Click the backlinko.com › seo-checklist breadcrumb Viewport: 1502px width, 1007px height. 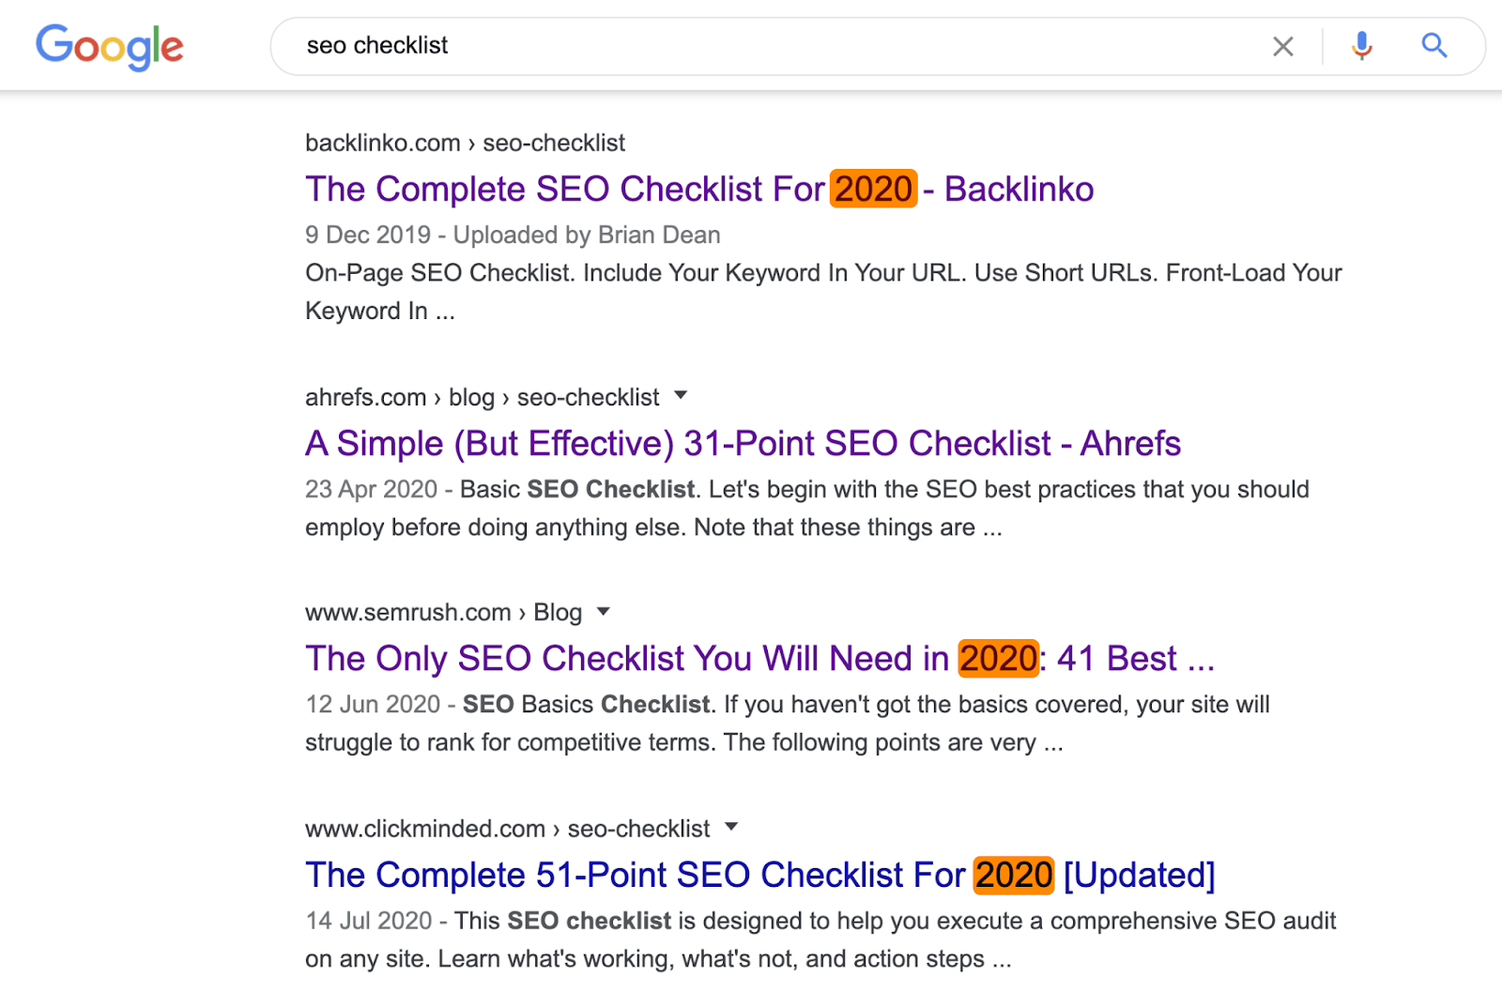465,143
